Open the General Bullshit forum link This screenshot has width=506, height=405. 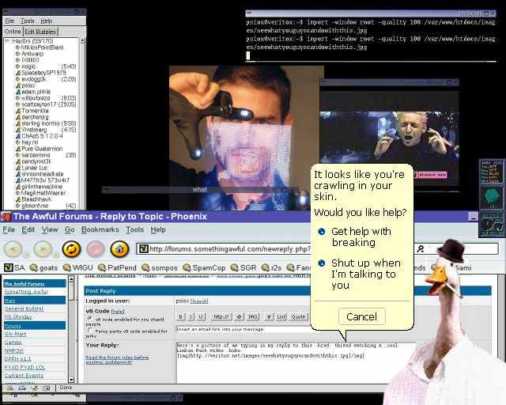click(25, 308)
